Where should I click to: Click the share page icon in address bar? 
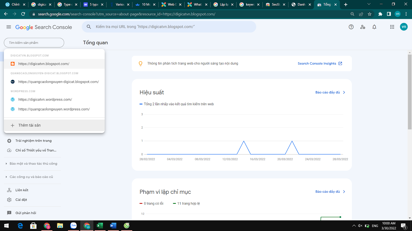point(361,14)
